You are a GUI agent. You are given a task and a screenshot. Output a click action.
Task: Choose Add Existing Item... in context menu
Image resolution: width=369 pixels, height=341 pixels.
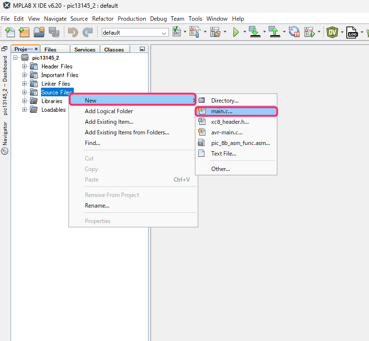tap(109, 122)
